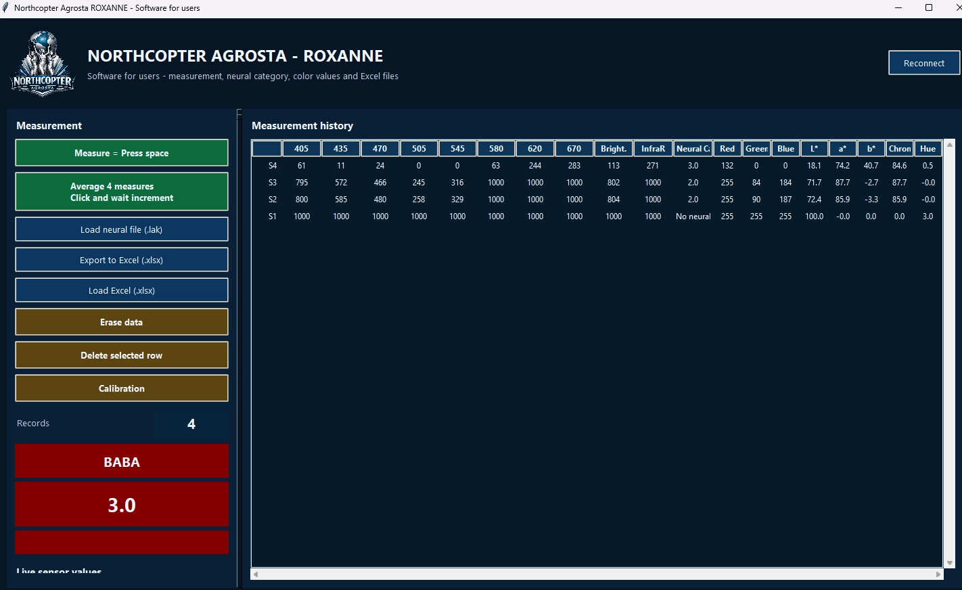Click the InfraR column header
Image resolution: width=962 pixels, height=590 pixels.
653,149
